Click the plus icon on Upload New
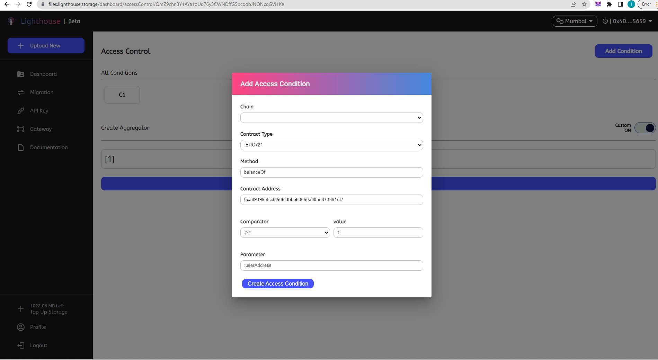The width and height of the screenshot is (658, 360). click(x=21, y=46)
